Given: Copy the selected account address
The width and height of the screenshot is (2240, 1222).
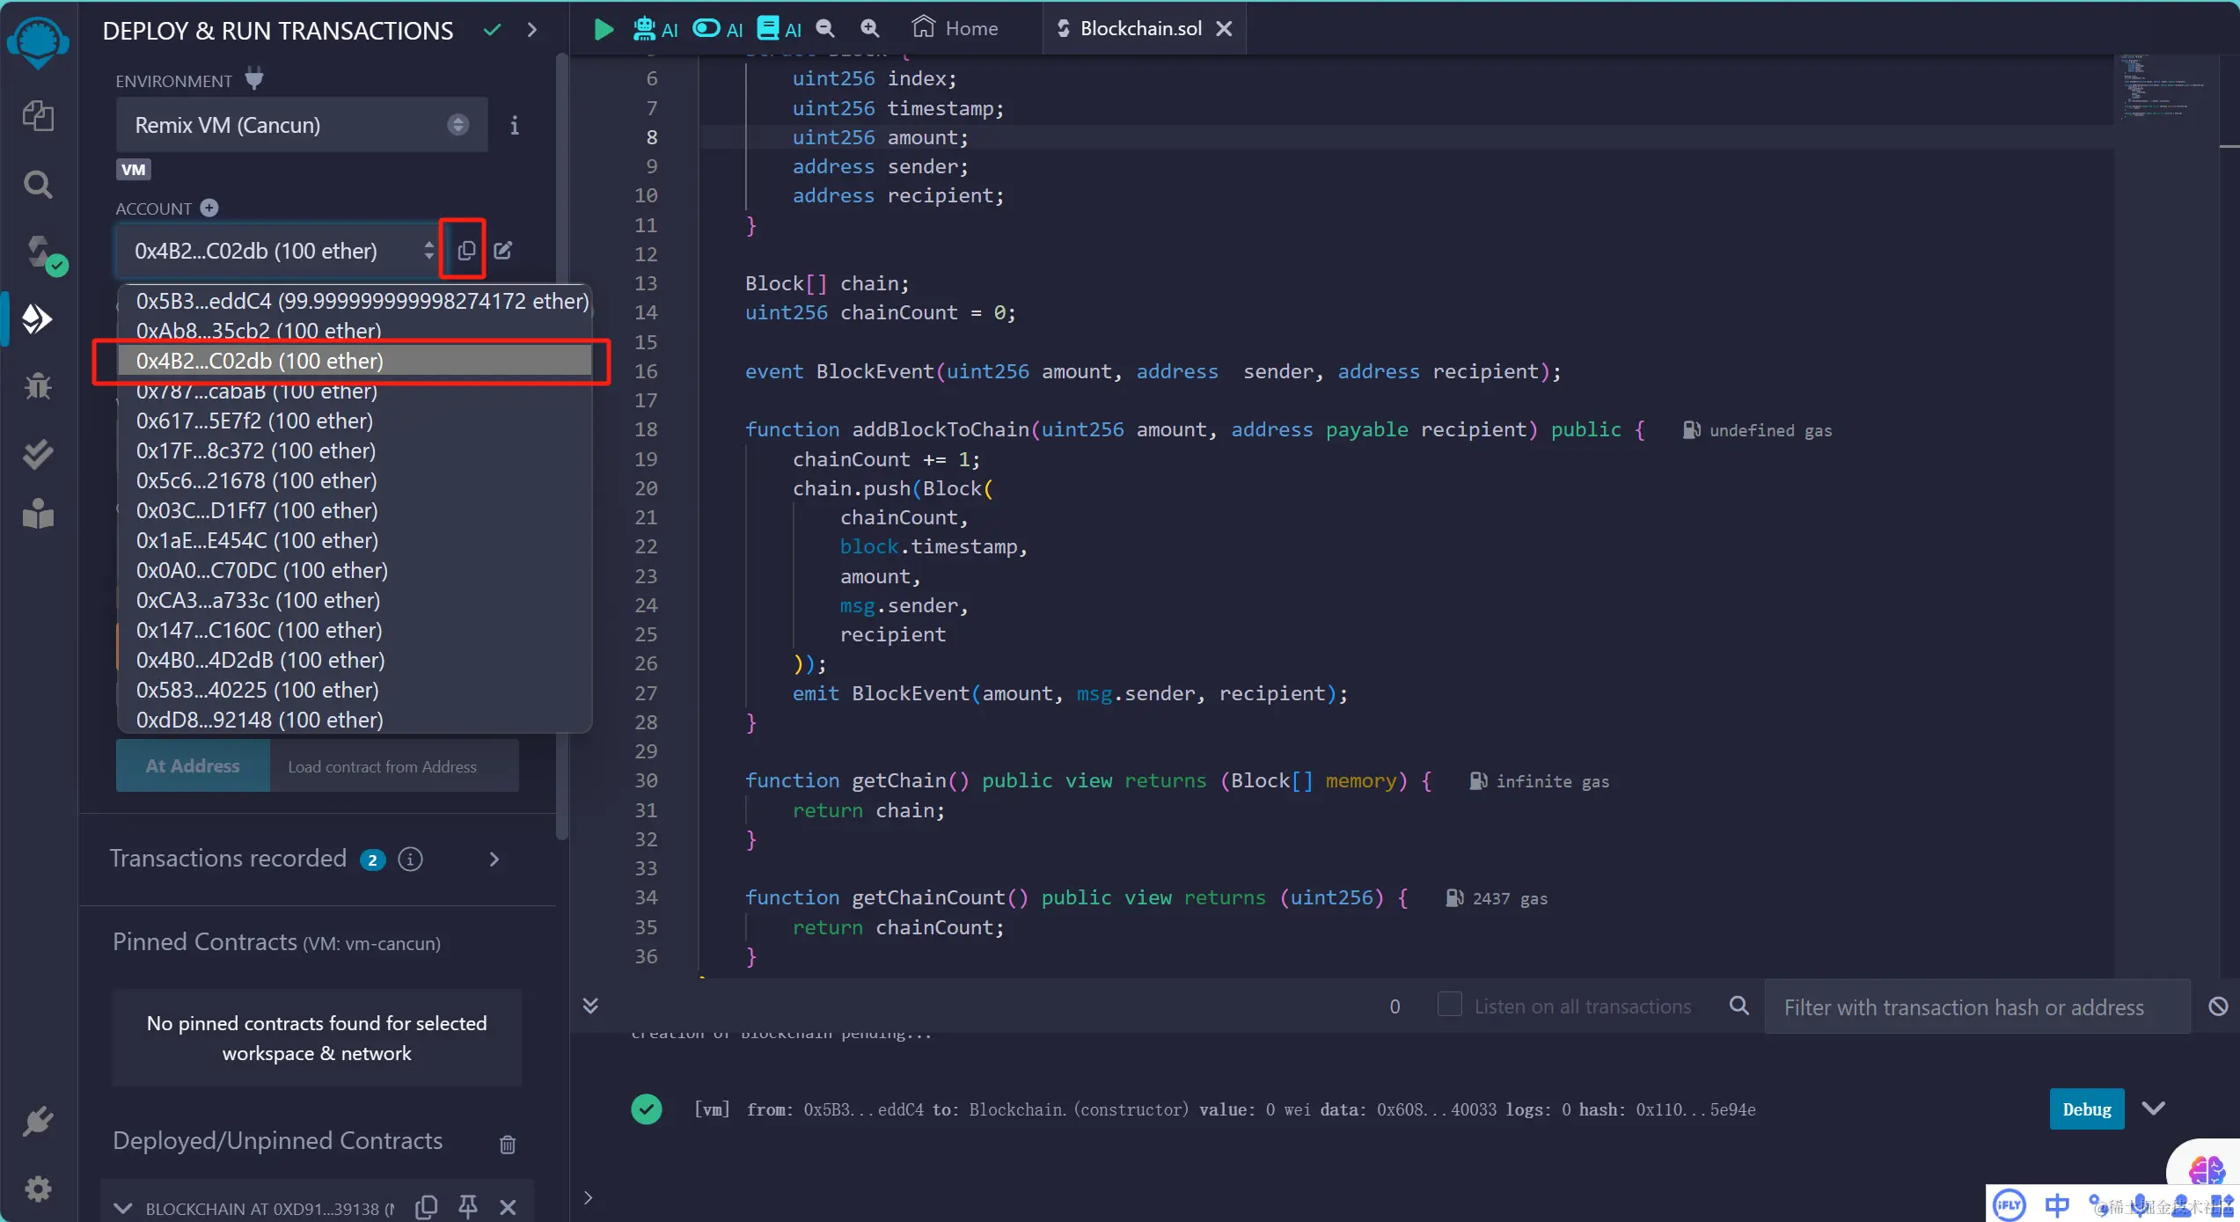Looking at the screenshot, I should (x=466, y=251).
